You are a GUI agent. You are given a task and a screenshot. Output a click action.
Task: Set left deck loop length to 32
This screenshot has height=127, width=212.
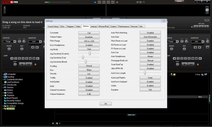click(x=34, y=58)
